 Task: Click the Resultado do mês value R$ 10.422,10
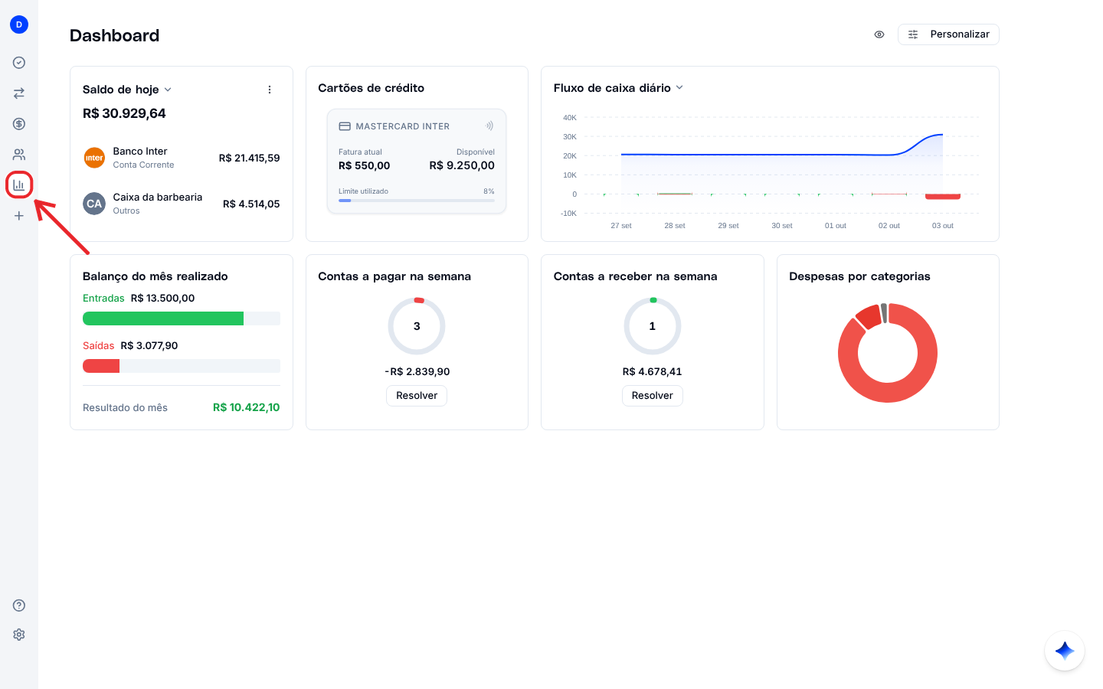(247, 407)
